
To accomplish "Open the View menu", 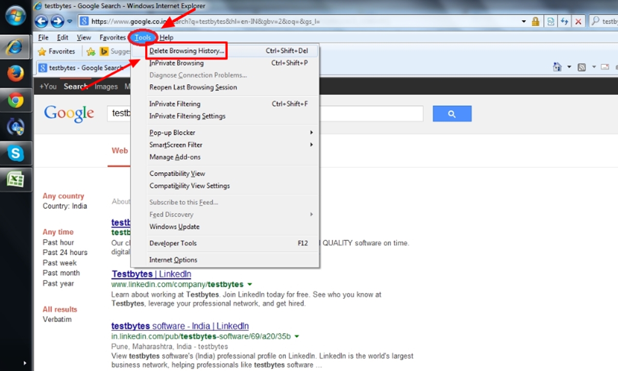I will click(84, 38).
